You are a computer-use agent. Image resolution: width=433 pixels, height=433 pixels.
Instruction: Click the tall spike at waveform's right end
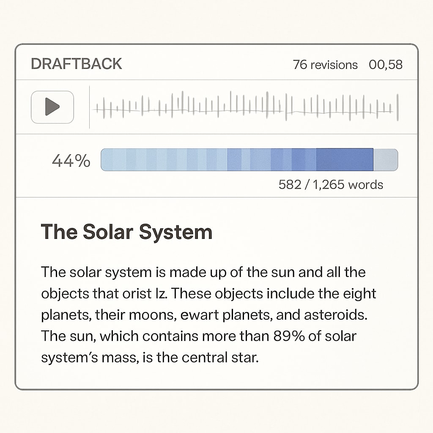(397, 107)
